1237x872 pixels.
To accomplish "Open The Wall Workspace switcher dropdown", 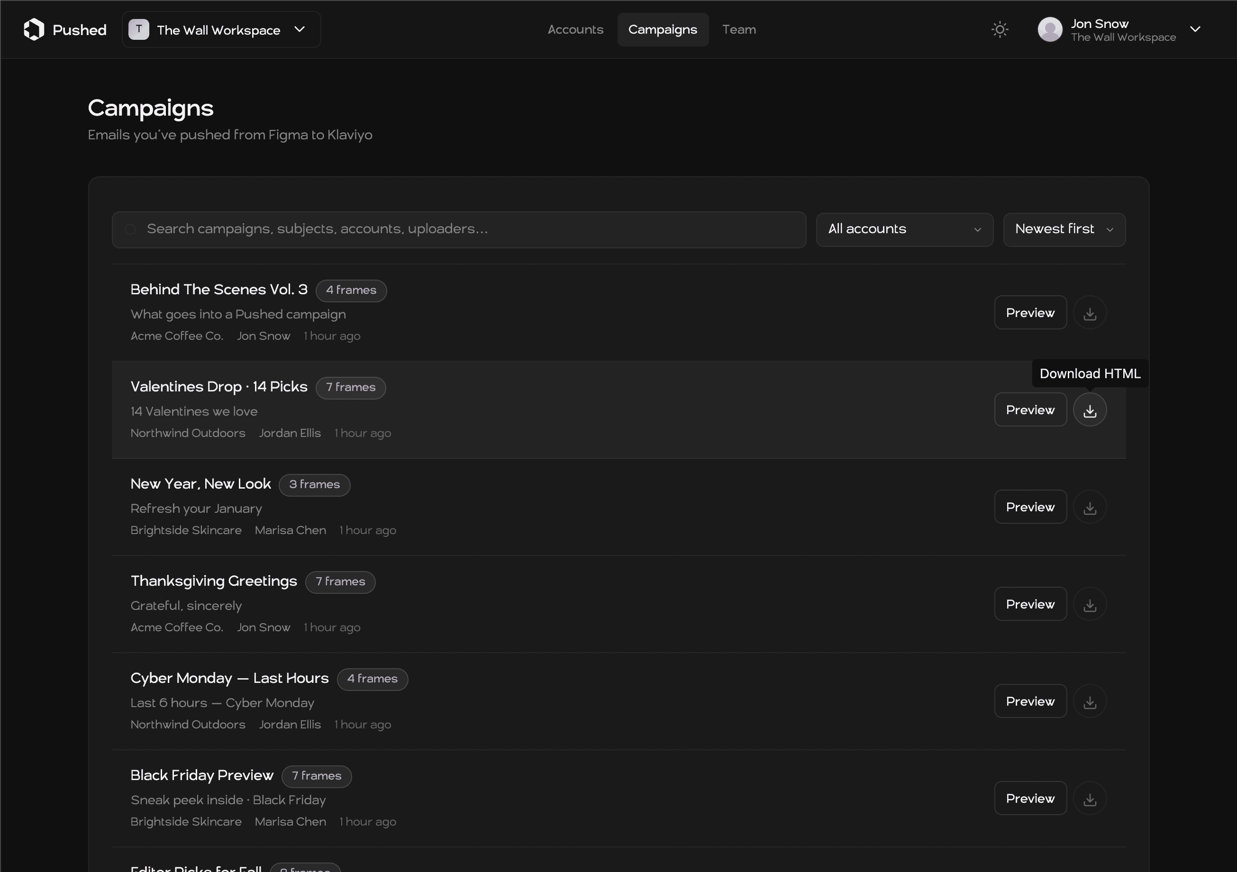I will coord(221,30).
